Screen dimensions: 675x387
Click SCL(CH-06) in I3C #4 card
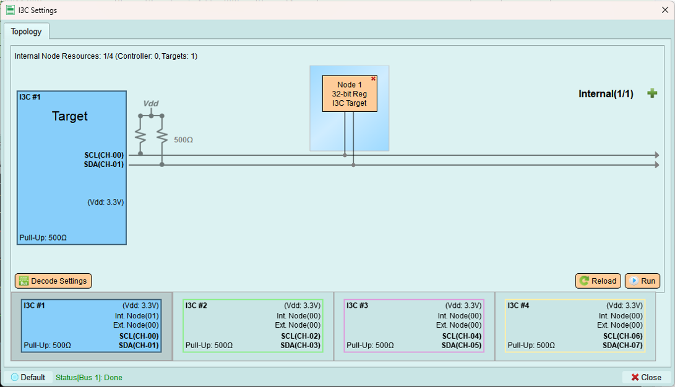click(622, 336)
